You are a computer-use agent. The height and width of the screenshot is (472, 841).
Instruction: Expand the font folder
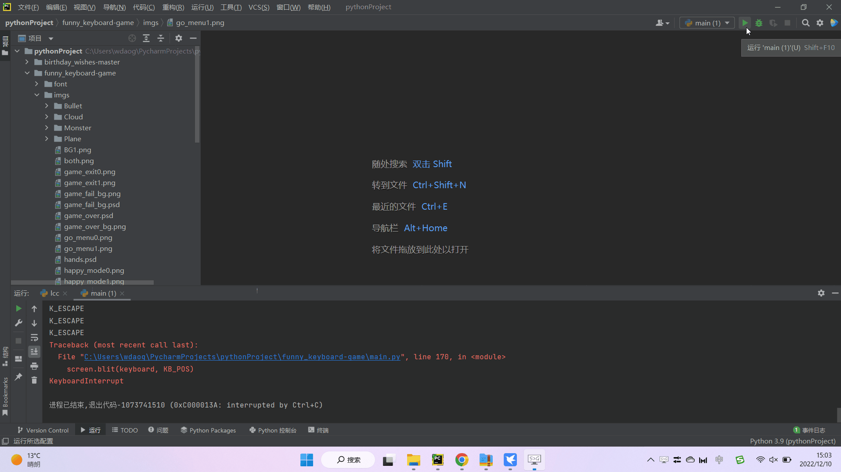tap(37, 84)
